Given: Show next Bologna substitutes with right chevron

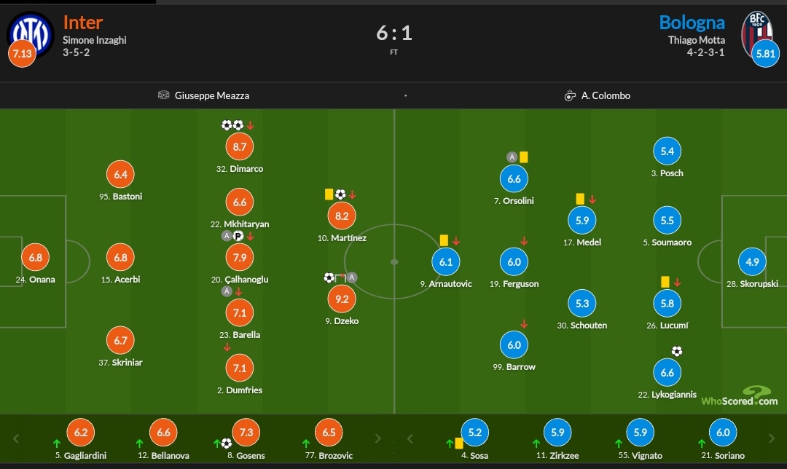Looking at the screenshot, I should click(x=772, y=439).
